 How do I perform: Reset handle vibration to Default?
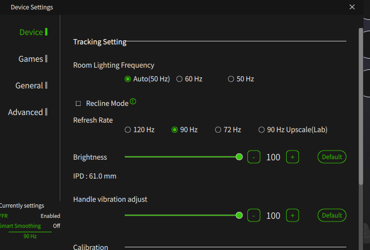click(x=332, y=216)
